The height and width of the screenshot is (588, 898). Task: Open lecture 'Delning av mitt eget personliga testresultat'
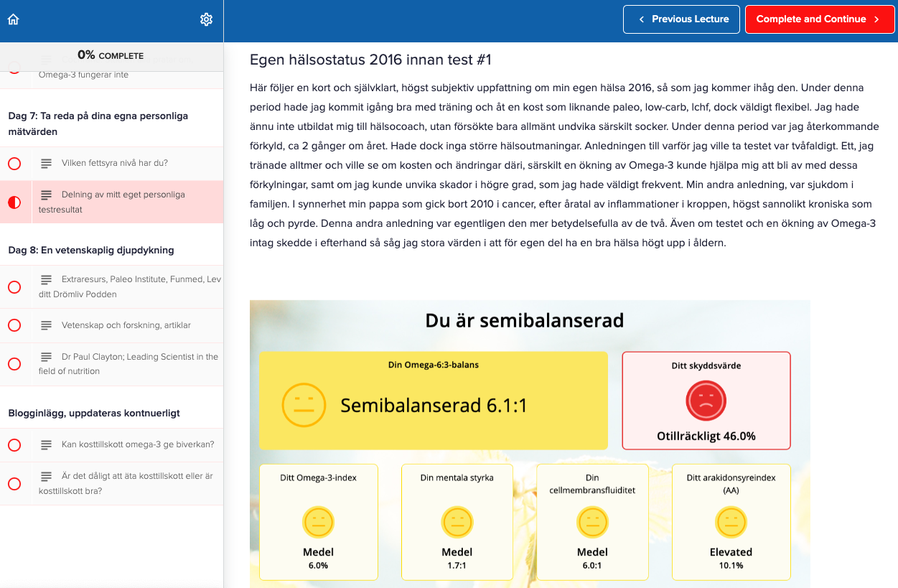[112, 202]
